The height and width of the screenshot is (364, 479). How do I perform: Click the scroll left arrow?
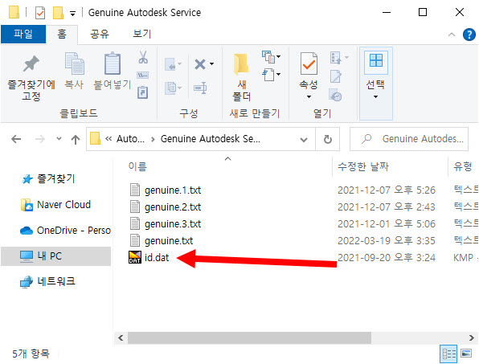coord(121,337)
